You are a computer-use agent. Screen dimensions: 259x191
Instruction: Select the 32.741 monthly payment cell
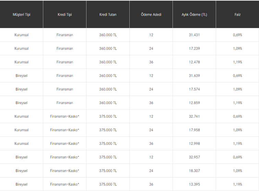pyautogui.click(x=194, y=116)
